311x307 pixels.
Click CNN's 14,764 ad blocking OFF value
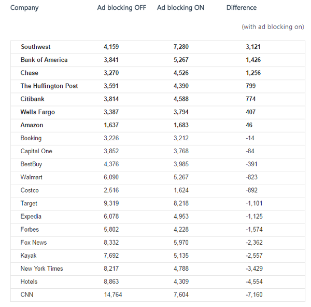(113, 295)
